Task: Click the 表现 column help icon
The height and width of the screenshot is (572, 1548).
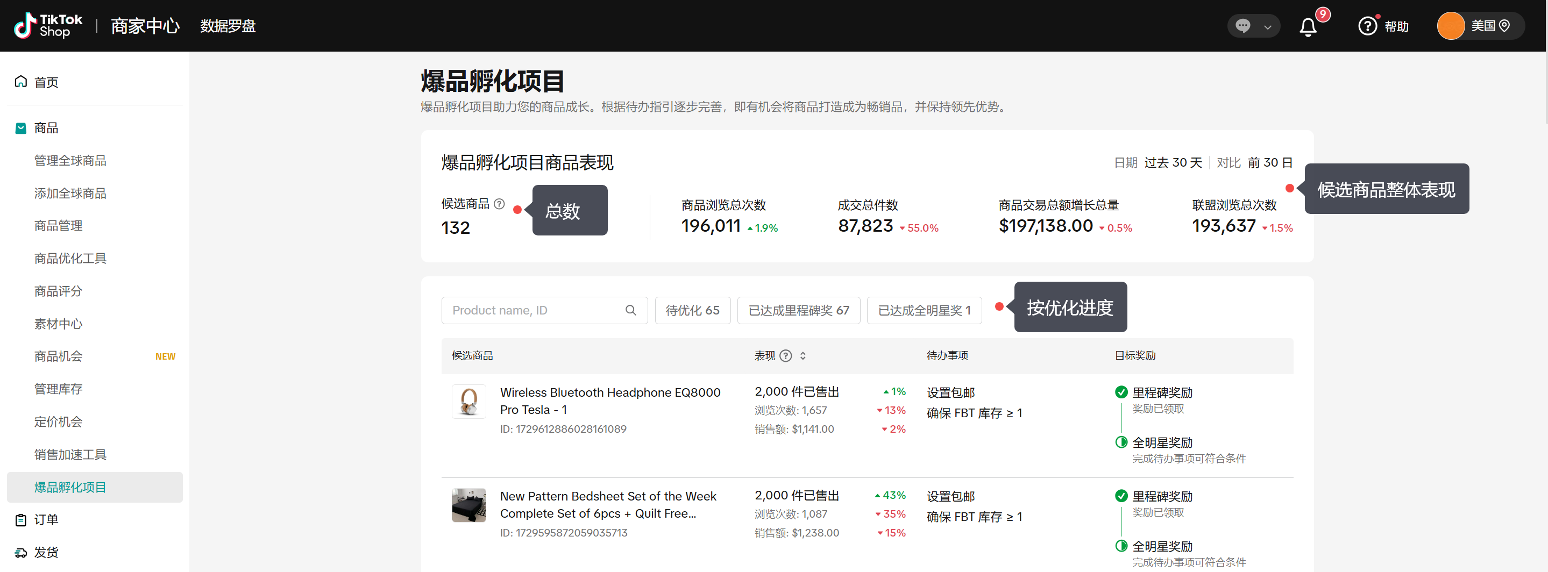Action: (x=785, y=356)
